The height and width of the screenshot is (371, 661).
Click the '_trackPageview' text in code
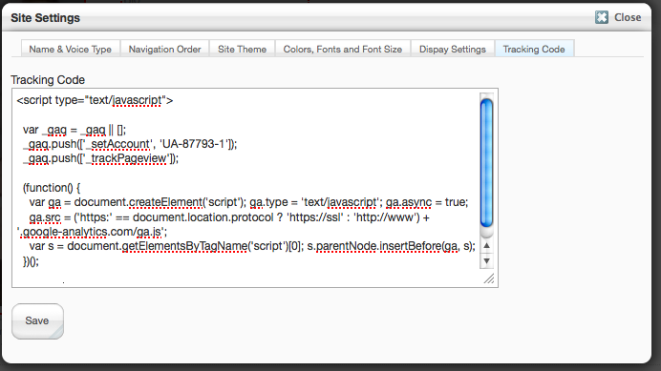(127, 158)
